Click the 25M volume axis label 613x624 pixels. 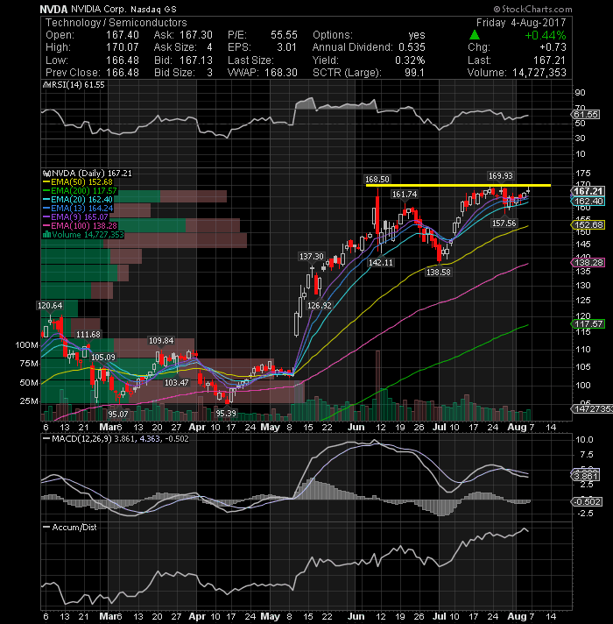tap(29, 401)
